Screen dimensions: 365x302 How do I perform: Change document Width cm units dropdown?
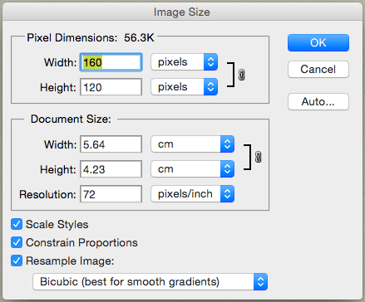[x=193, y=144]
